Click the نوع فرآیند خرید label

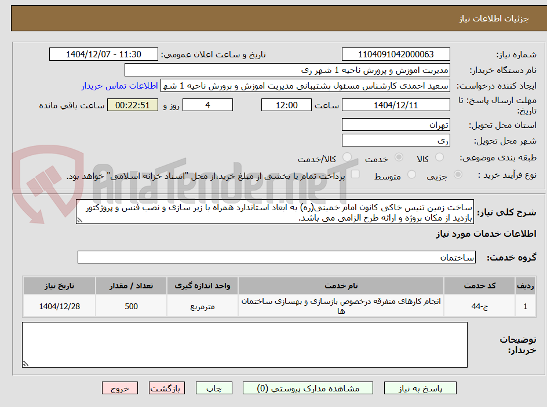(x=507, y=175)
